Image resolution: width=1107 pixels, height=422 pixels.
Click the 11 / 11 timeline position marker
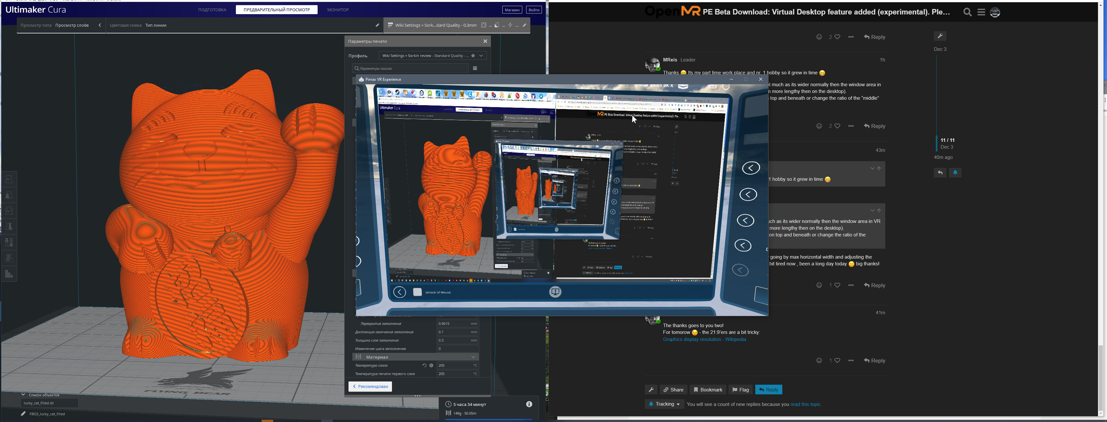click(947, 140)
